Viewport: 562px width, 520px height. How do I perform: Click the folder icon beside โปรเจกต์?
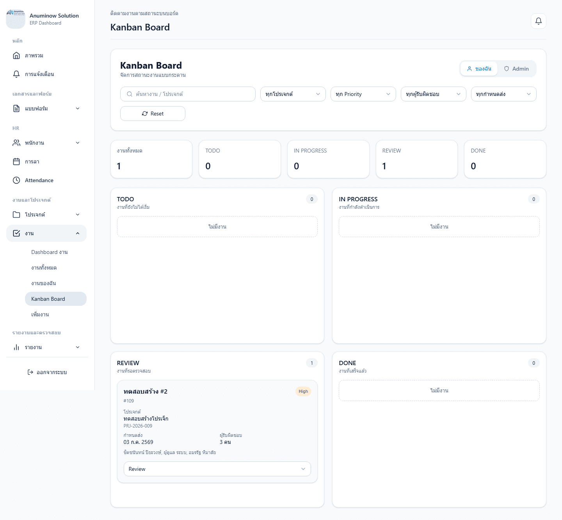(16, 215)
